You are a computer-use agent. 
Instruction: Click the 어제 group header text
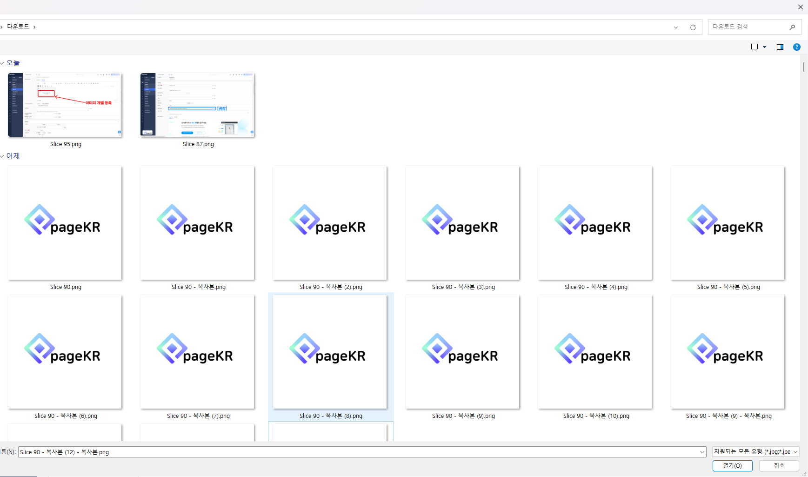pos(13,156)
